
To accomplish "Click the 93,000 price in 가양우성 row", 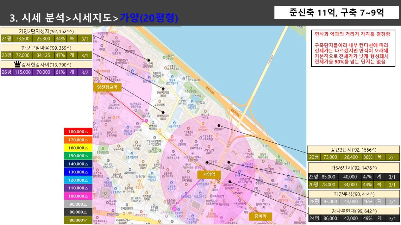I will (330, 201).
